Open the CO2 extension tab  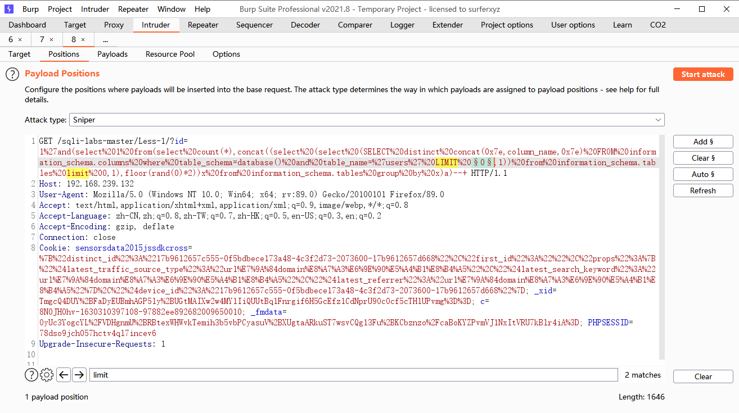coord(658,25)
